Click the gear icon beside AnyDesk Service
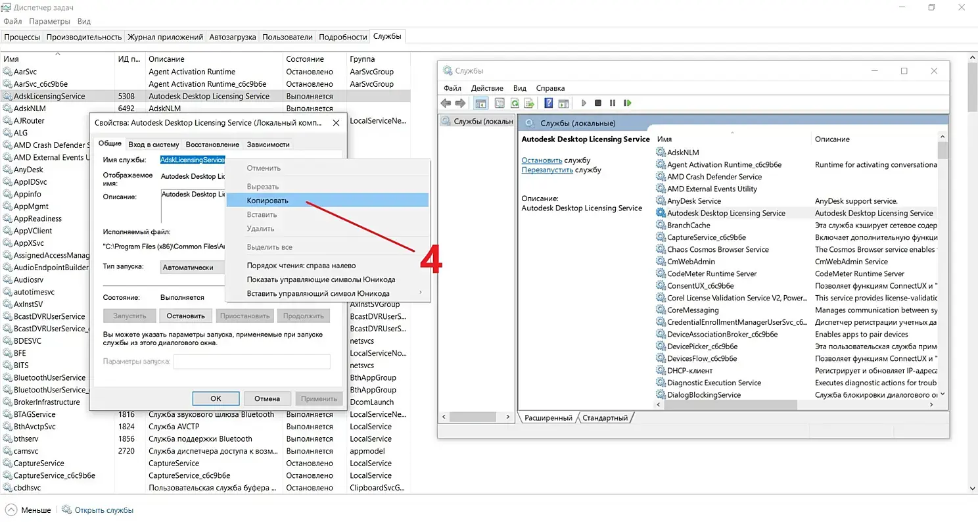The width and height of the screenshot is (978, 522). pos(661,201)
